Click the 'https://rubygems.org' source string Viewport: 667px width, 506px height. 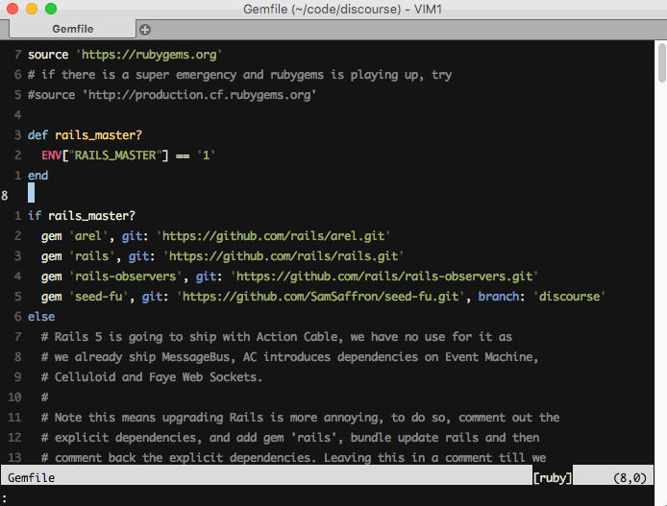click(x=149, y=55)
